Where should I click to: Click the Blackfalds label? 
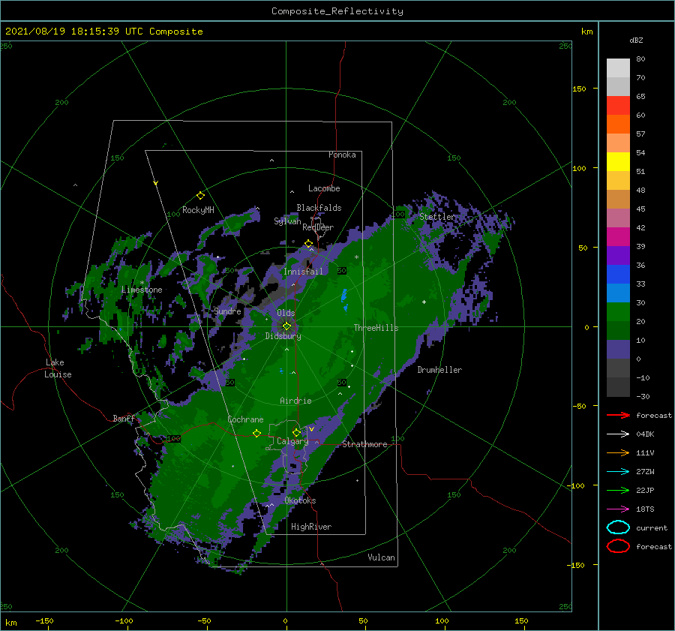coord(319,208)
